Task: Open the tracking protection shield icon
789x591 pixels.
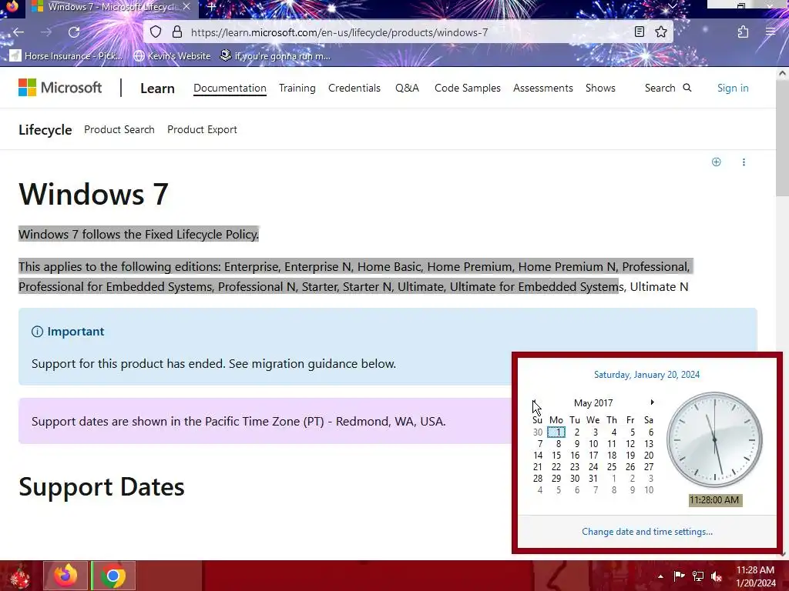Action: tap(156, 32)
